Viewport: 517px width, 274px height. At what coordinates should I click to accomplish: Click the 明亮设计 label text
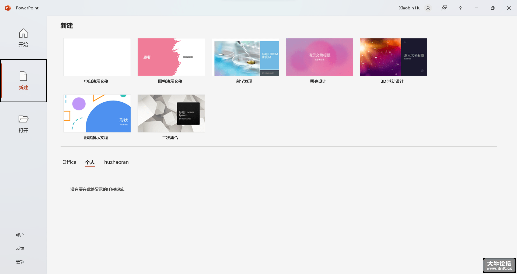click(x=318, y=81)
